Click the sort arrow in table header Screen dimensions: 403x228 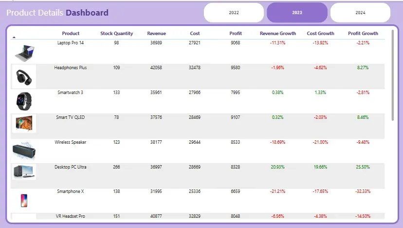(14, 37)
